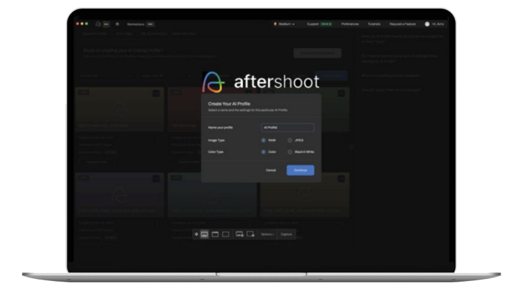Close the screenshot capture toolbar
Image resolution: width=520 pixels, height=292 pixels.
coord(197,234)
